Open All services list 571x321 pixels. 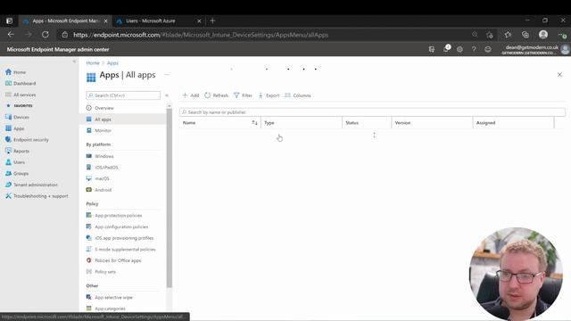click(21, 95)
